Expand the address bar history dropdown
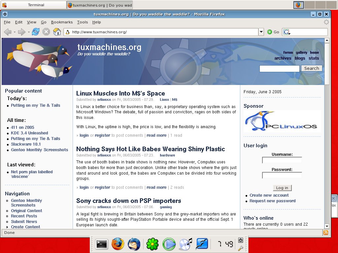Image resolution: width=338 pixels, height=253 pixels. (261, 32)
